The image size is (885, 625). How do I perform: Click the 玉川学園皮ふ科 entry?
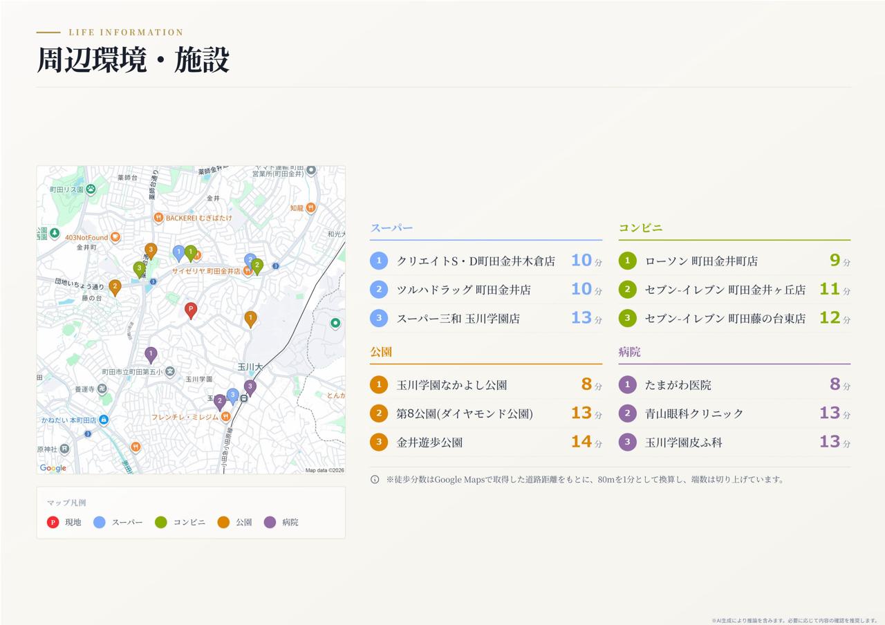(x=734, y=442)
